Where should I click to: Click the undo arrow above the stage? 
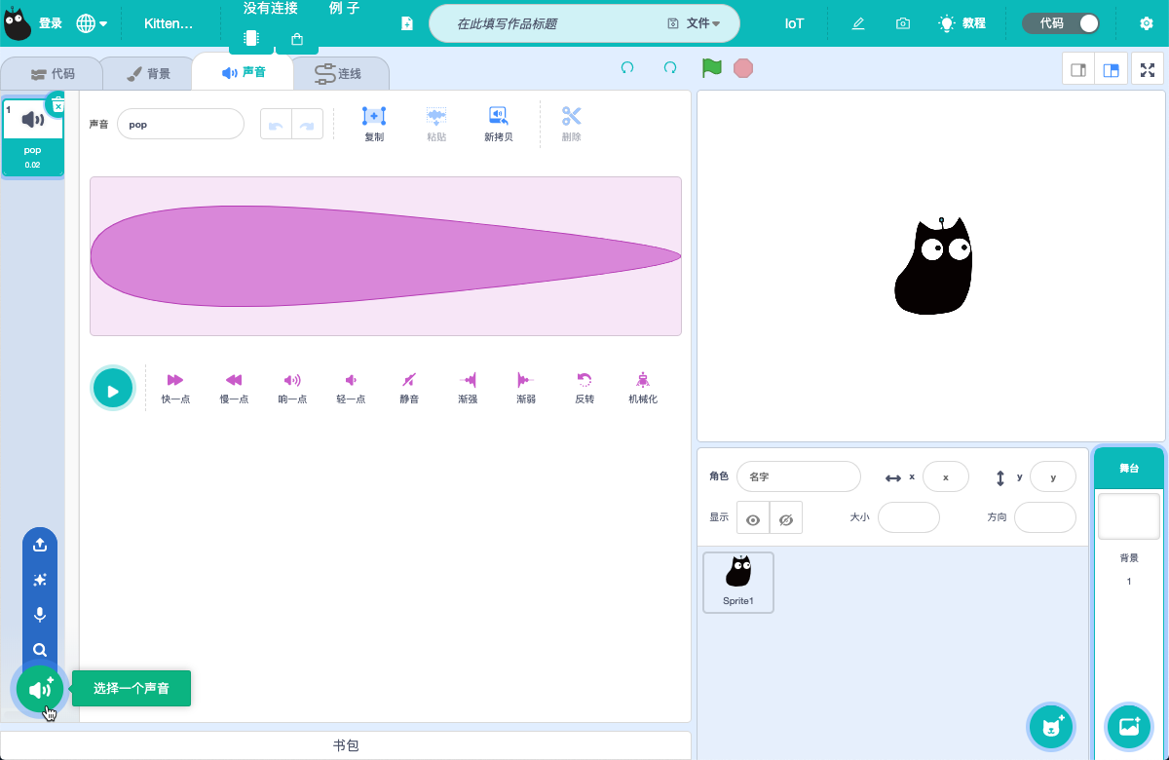tap(627, 68)
